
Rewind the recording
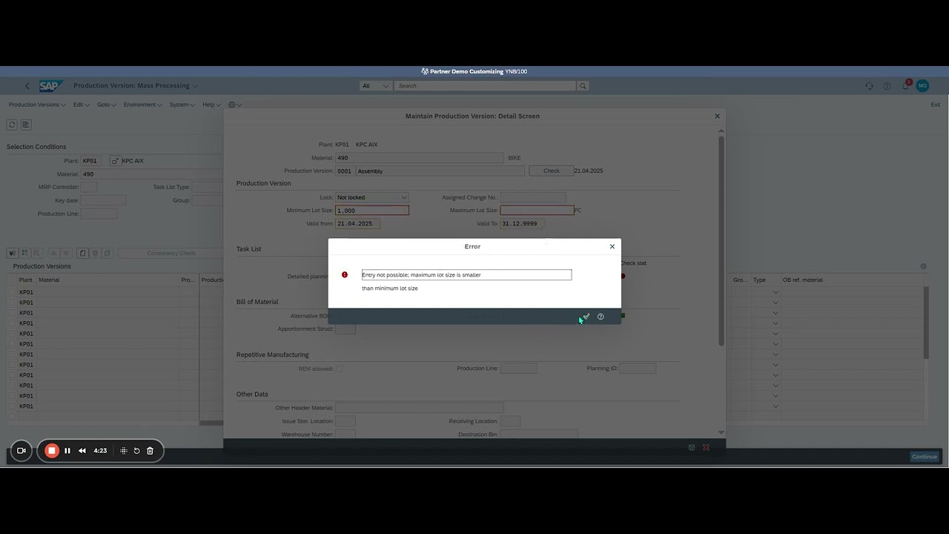[82, 450]
